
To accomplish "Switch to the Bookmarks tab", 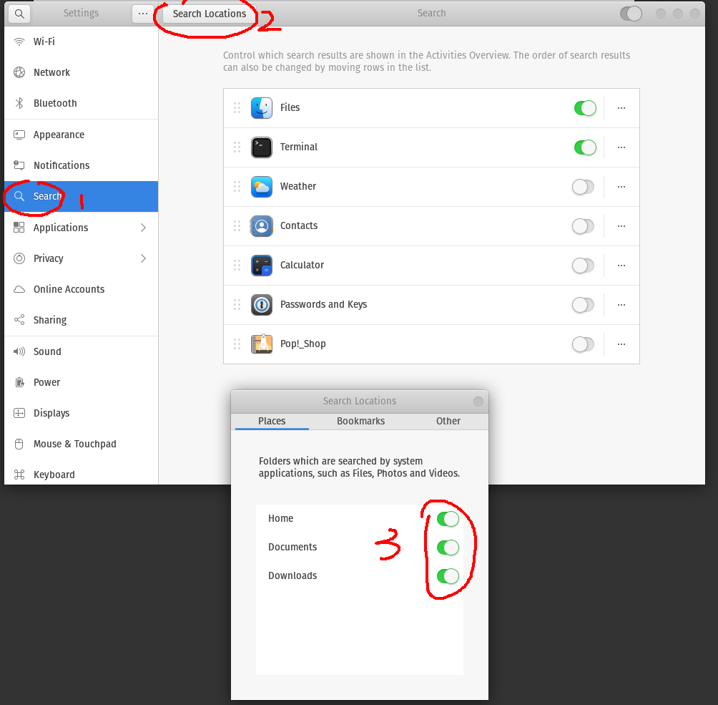I will click(x=360, y=422).
